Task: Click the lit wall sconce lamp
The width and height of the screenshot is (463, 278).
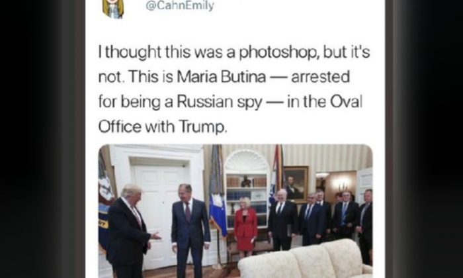Action: pos(343,186)
